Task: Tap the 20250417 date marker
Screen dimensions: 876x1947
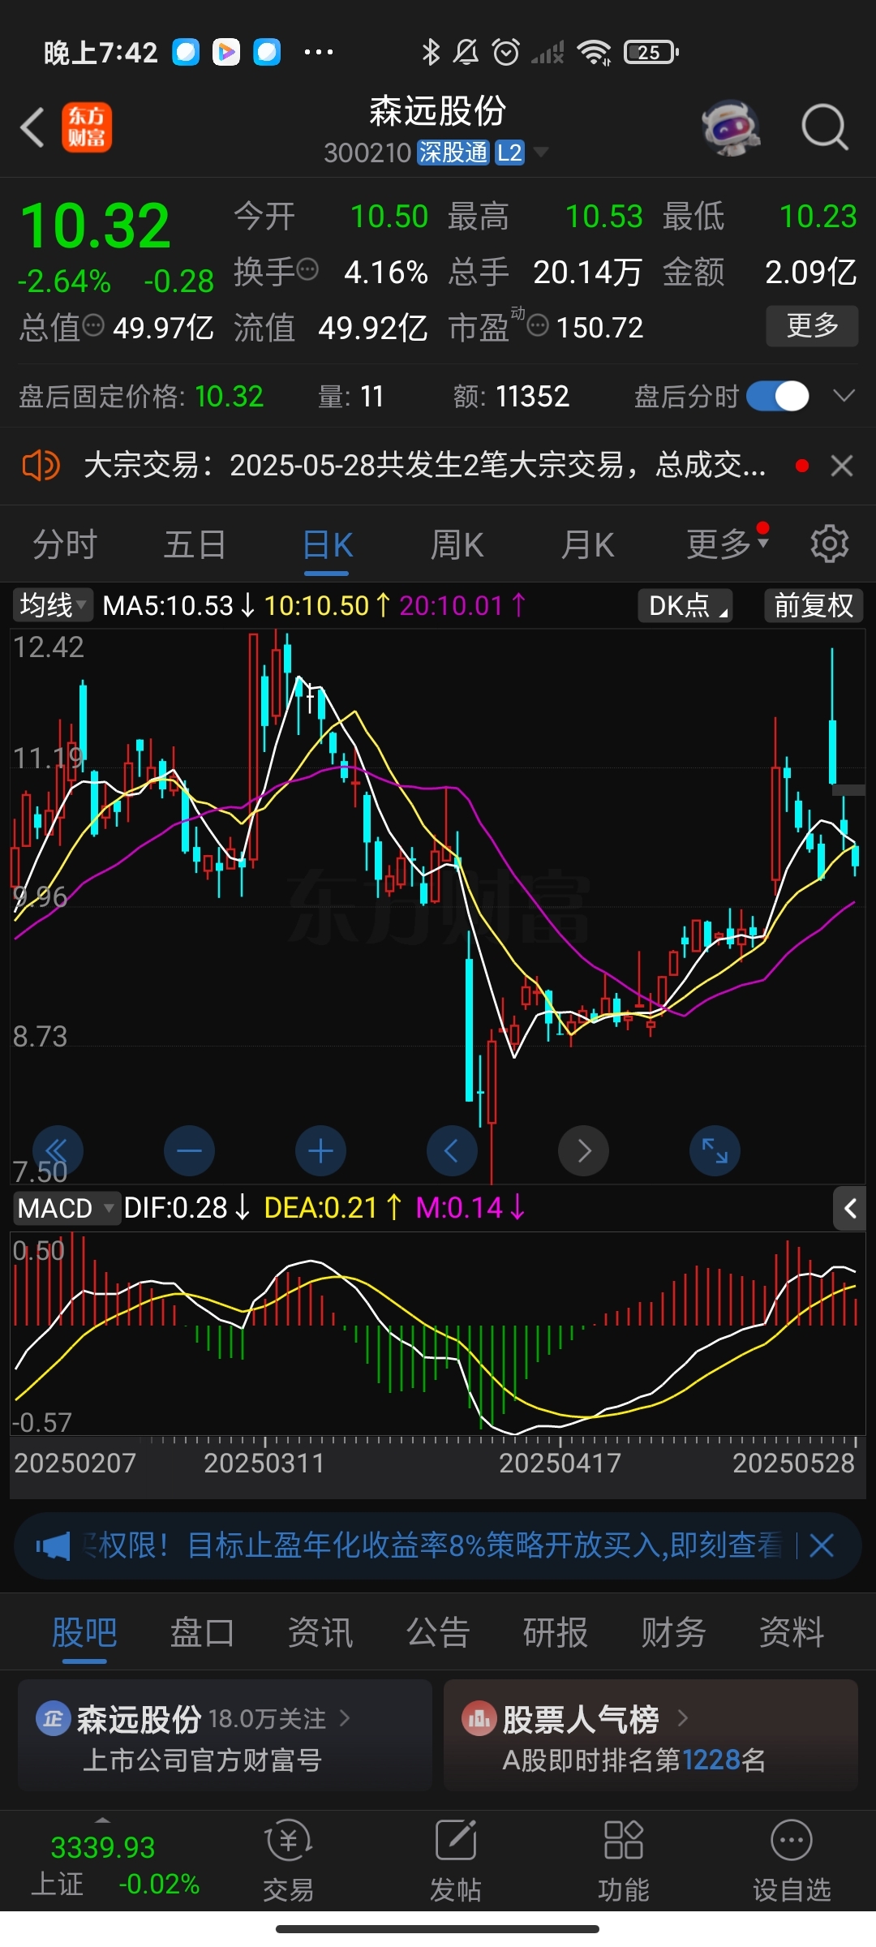Action: tap(560, 1463)
